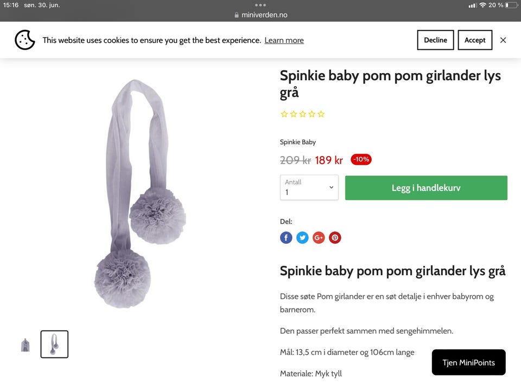
Task: Click the Spinkie Baby brand link
Action: [x=298, y=142]
